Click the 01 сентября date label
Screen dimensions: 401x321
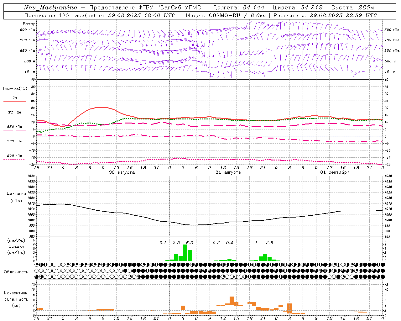pyautogui.click(x=335, y=172)
